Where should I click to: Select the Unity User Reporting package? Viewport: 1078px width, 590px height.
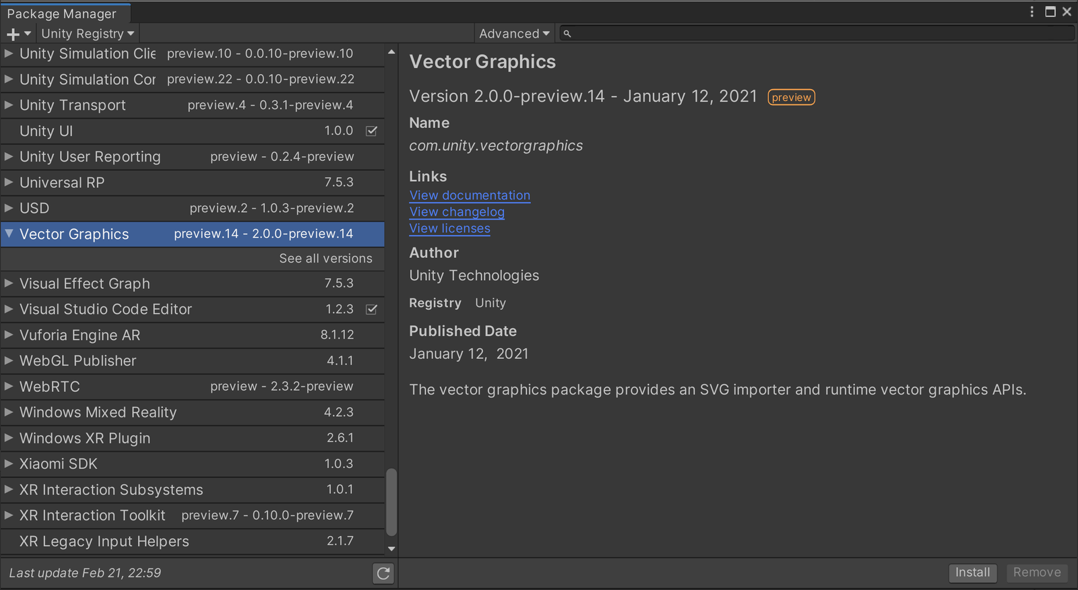193,156
